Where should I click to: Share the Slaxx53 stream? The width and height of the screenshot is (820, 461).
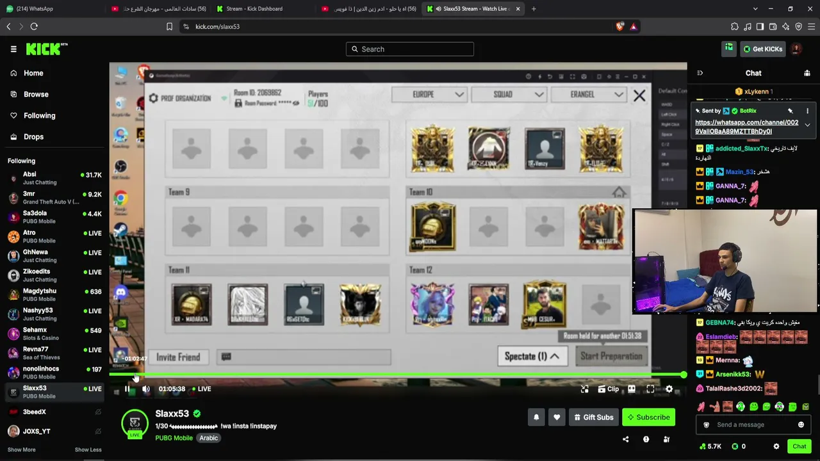(626, 439)
